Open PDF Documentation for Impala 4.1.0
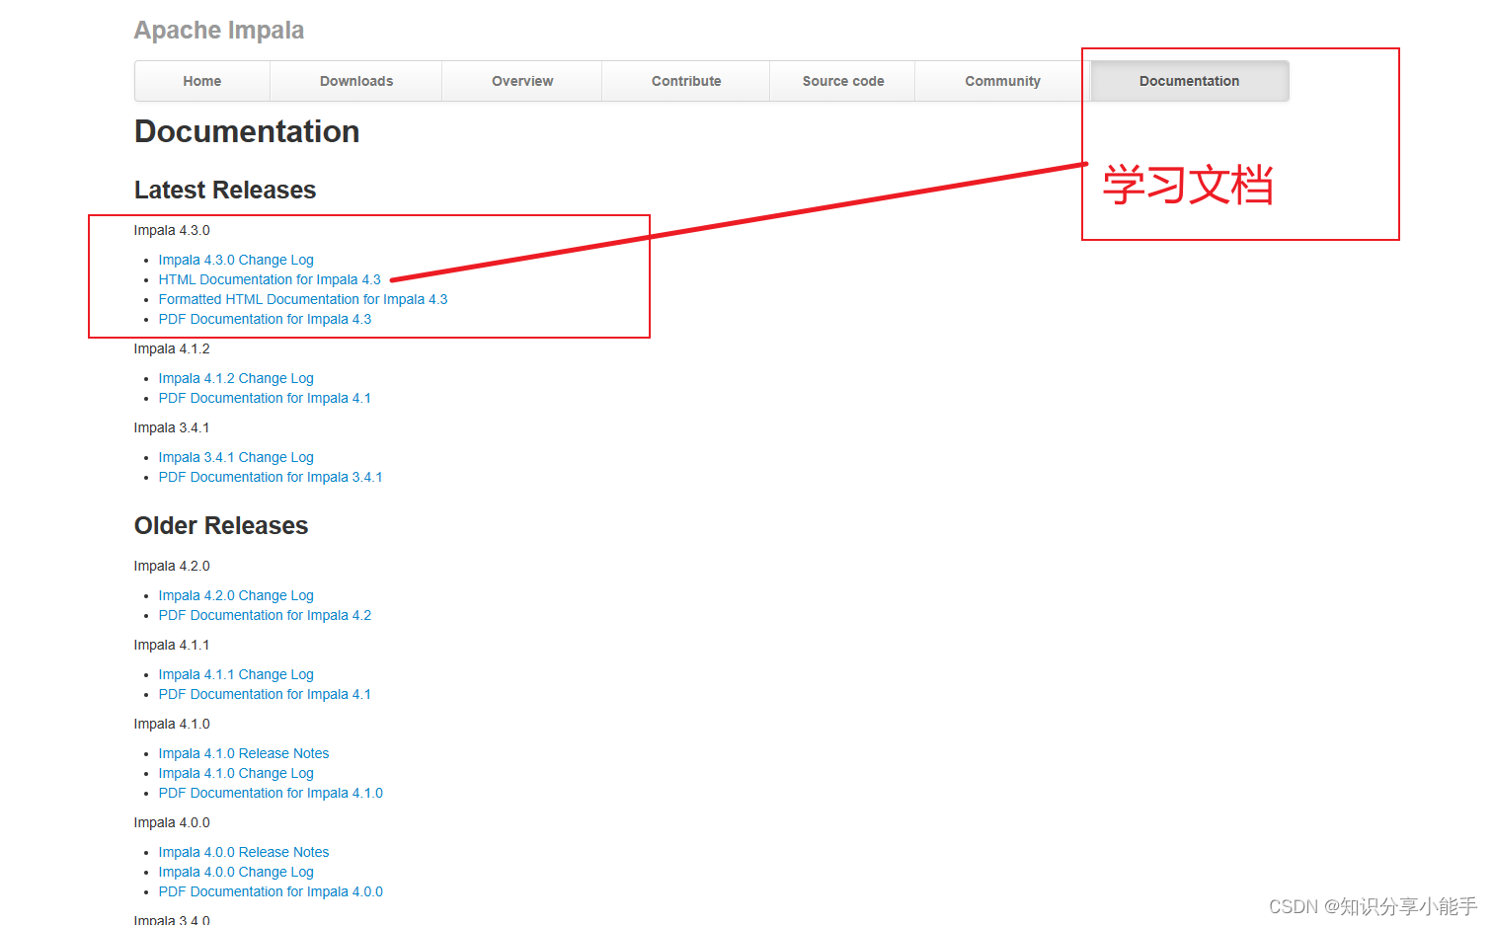The width and height of the screenshot is (1493, 925). [x=271, y=793]
